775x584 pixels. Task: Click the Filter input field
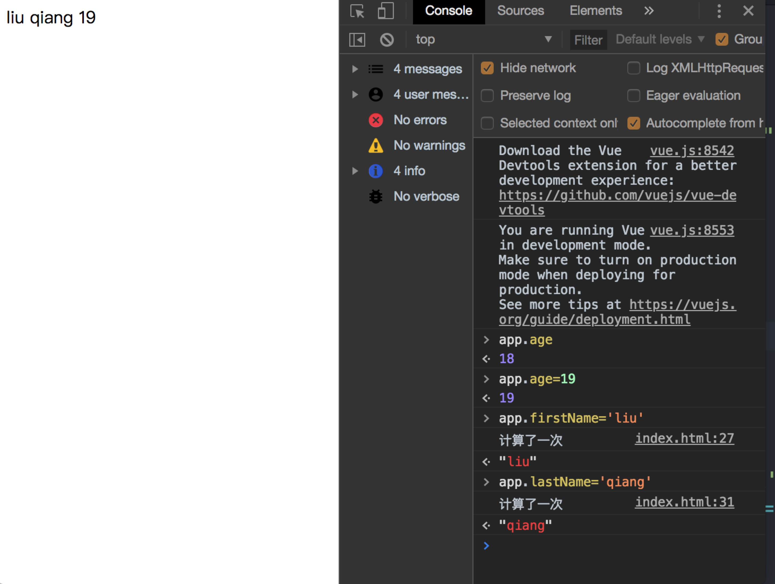pyautogui.click(x=589, y=40)
